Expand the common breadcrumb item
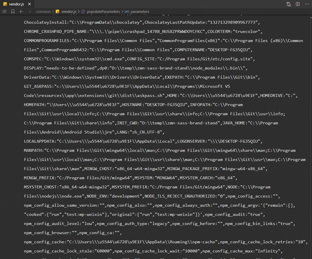This screenshot has height=259, width=312. [x=43, y=11]
